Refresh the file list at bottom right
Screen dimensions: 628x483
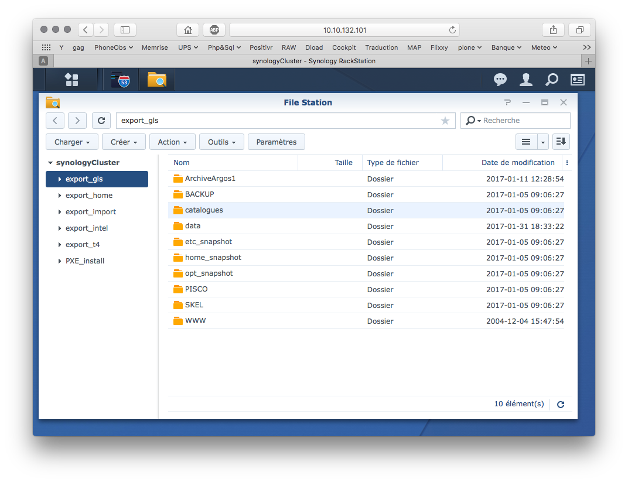[x=561, y=405]
